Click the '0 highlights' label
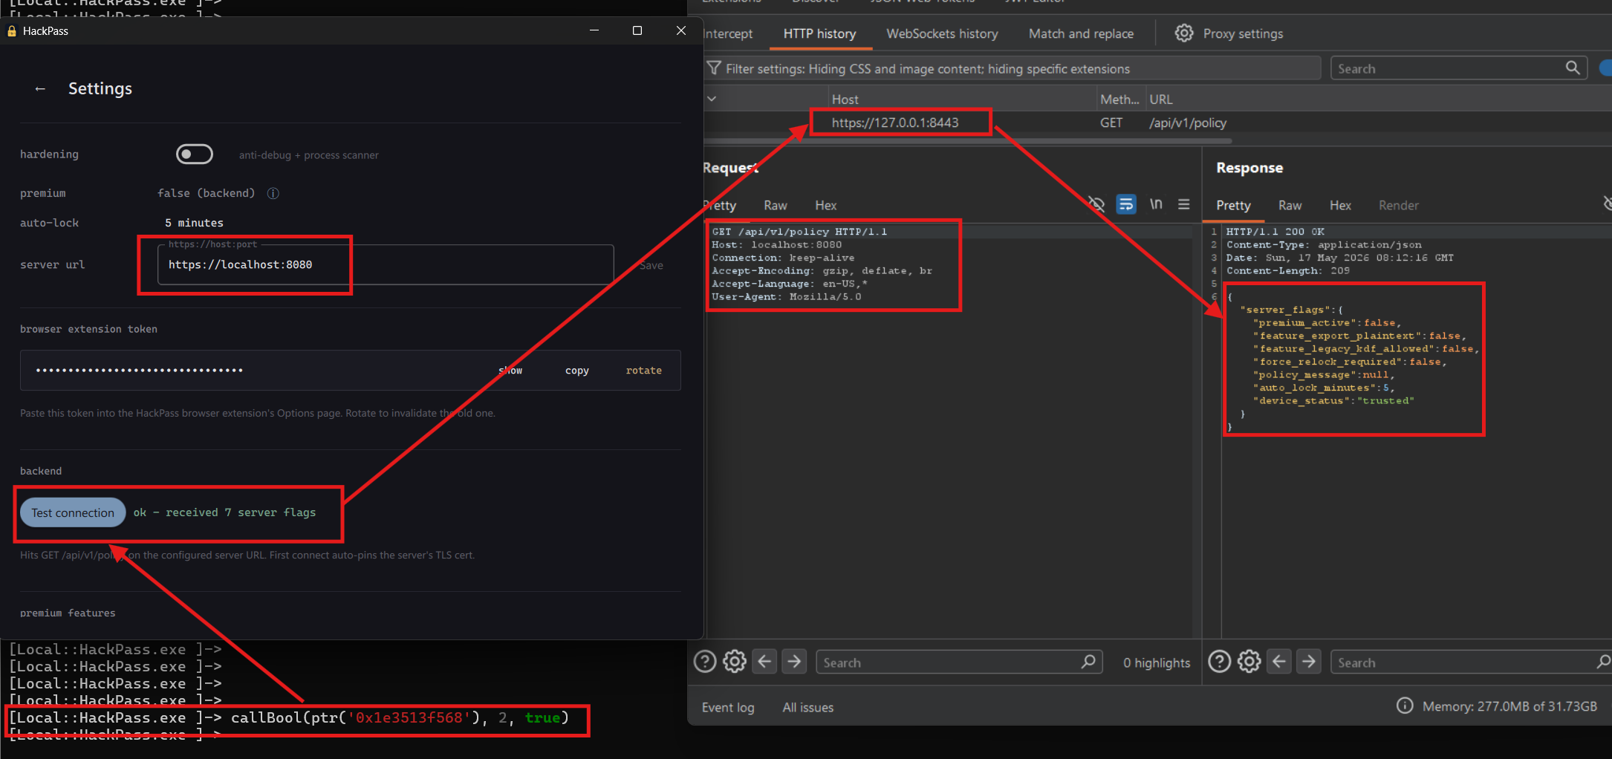This screenshot has width=1612, height=759. [x=1157, y=662]
